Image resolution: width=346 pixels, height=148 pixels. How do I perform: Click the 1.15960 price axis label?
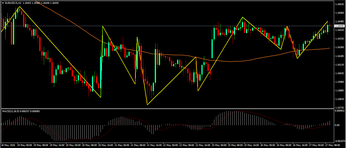pyautogui.click(x=339, y=82)
